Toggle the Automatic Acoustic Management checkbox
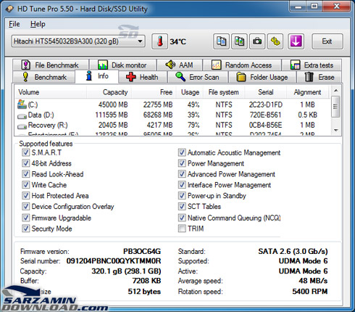This screenshot has height=312, width=355. [x=182, y=152]
